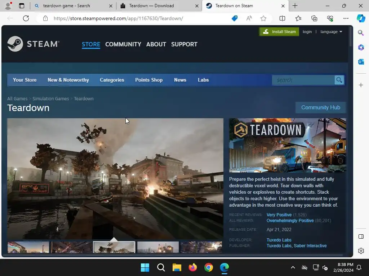
Task: Launch Firefox from the taskbar
Action: click(x=193, y=267)
